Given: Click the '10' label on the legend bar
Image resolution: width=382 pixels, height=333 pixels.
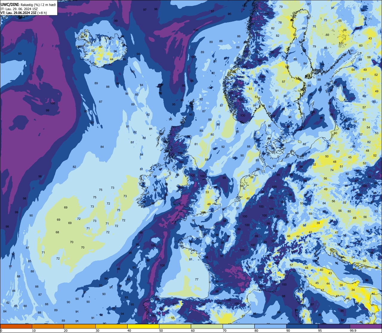Looking at the screenshot, I should click(34, 331).
